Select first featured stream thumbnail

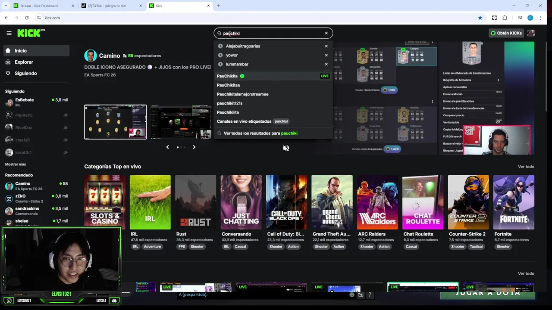tap(115, 122)
